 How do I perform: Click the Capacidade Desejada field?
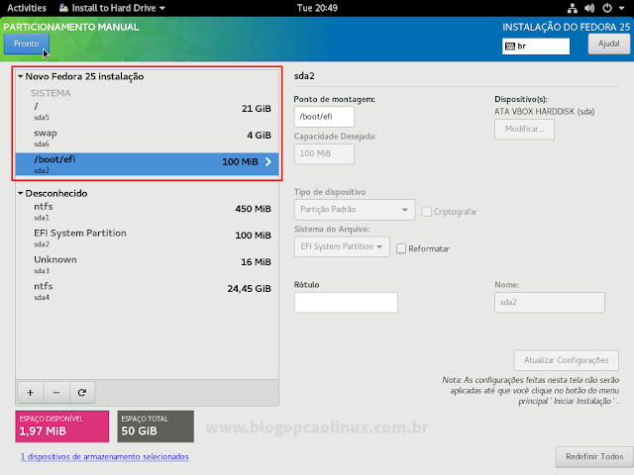(x=324, y=154)
